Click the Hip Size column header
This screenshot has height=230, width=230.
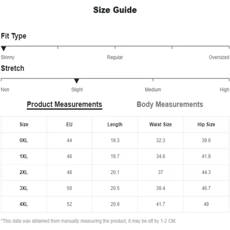(206, 124)
